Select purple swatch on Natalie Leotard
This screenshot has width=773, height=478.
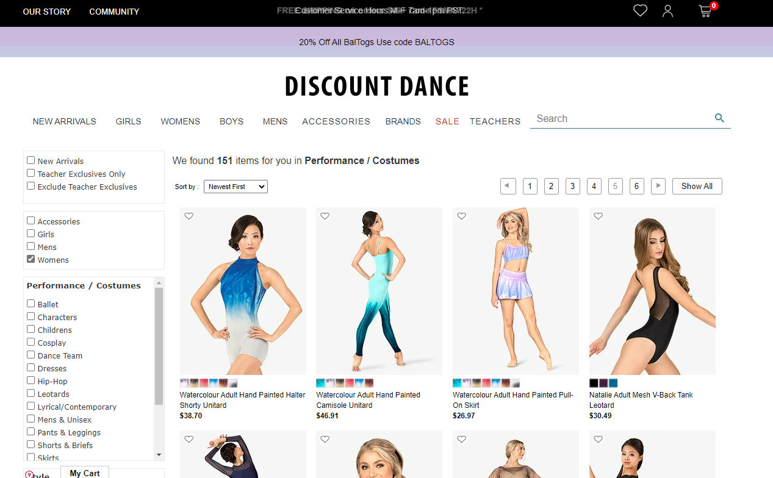tap(603, 383)
